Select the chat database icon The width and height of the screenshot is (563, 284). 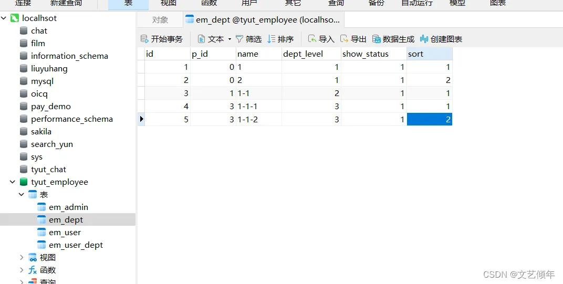point(24,31)
